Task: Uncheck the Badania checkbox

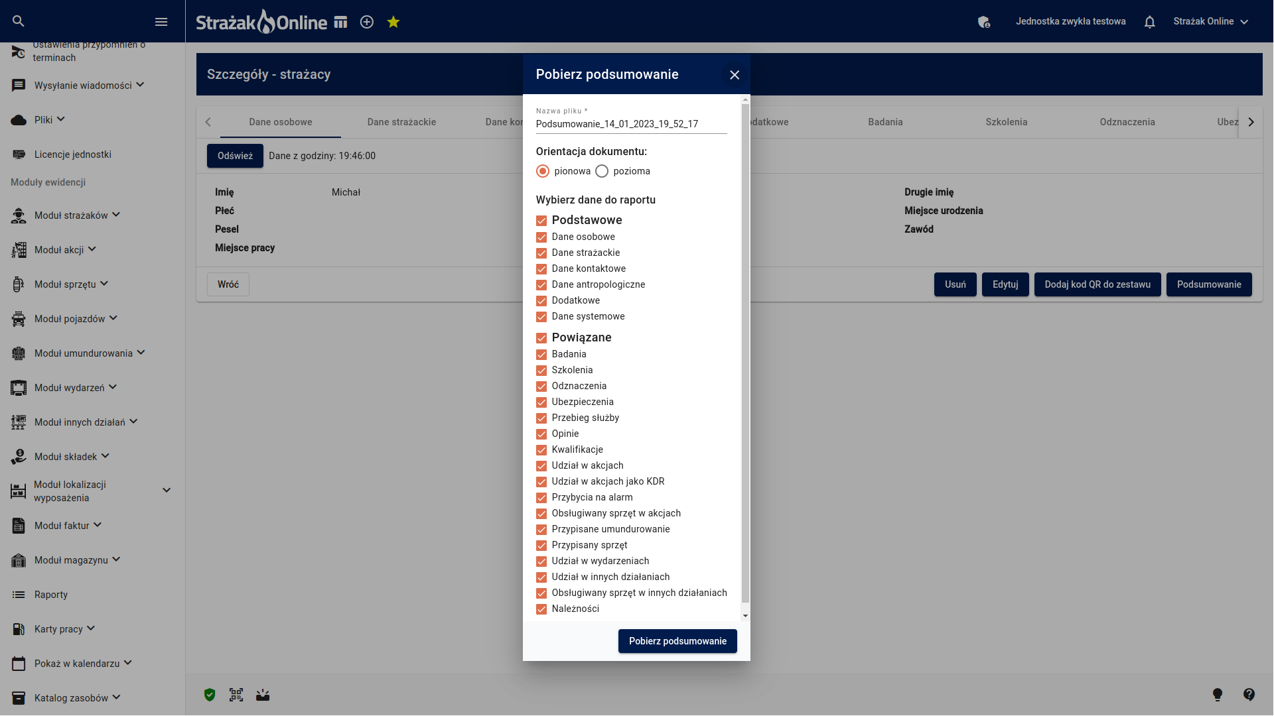Action: (x=541, y=354)
